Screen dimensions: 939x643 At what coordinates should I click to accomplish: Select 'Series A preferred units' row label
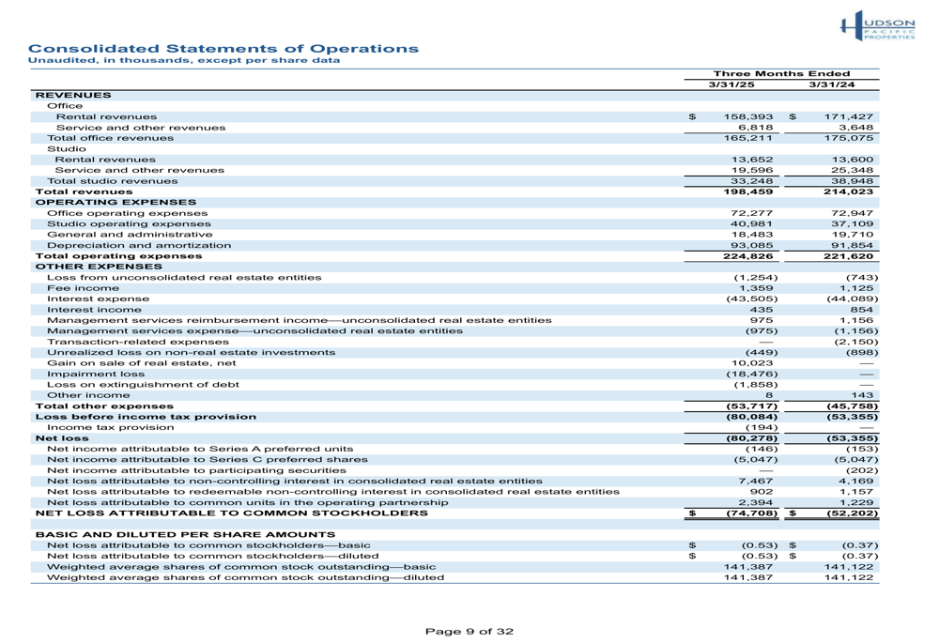[x=200, y=449]
